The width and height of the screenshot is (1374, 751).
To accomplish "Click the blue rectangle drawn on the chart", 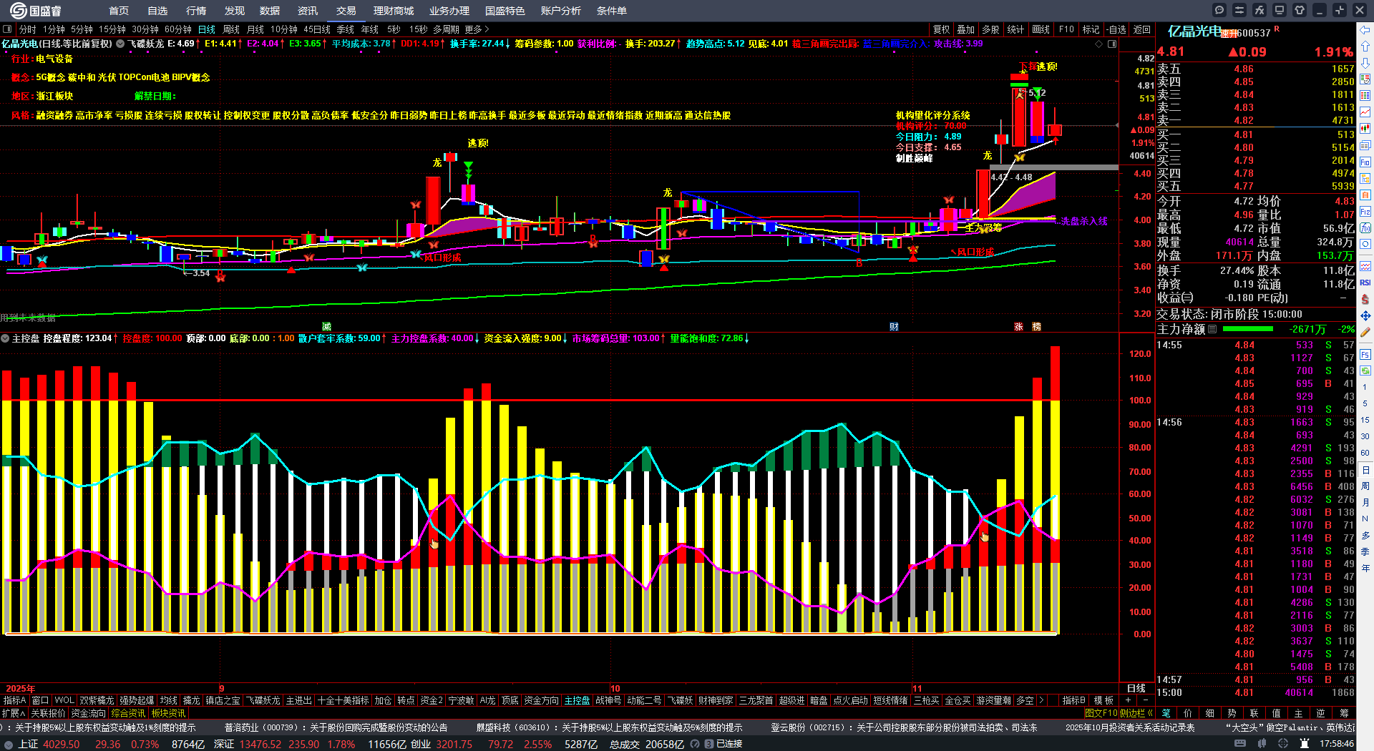I will pos(769,222).
